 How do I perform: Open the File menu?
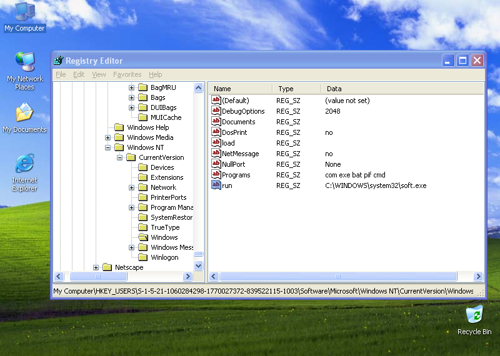tap(61, 74)
